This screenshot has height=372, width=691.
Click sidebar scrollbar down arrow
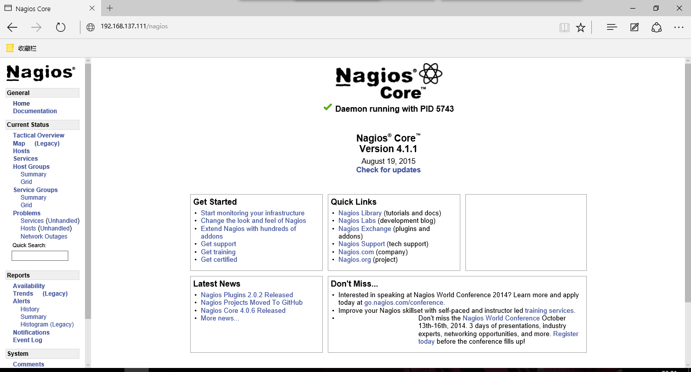pyautogui.click(x=88, y=364)
